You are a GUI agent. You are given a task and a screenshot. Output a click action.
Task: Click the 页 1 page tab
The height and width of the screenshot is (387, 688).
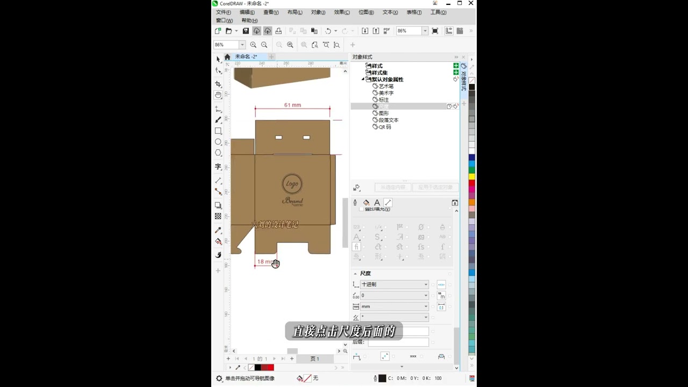315,359
